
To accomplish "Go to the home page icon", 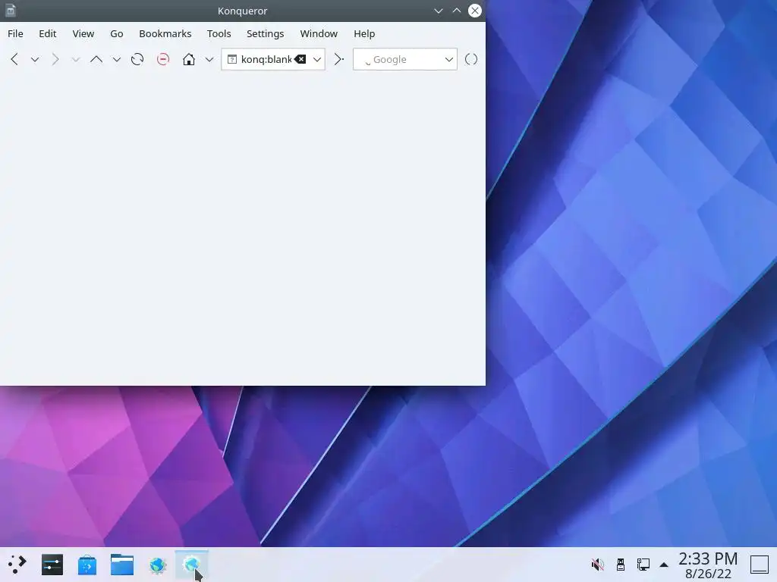I will (x=189, y=59).
